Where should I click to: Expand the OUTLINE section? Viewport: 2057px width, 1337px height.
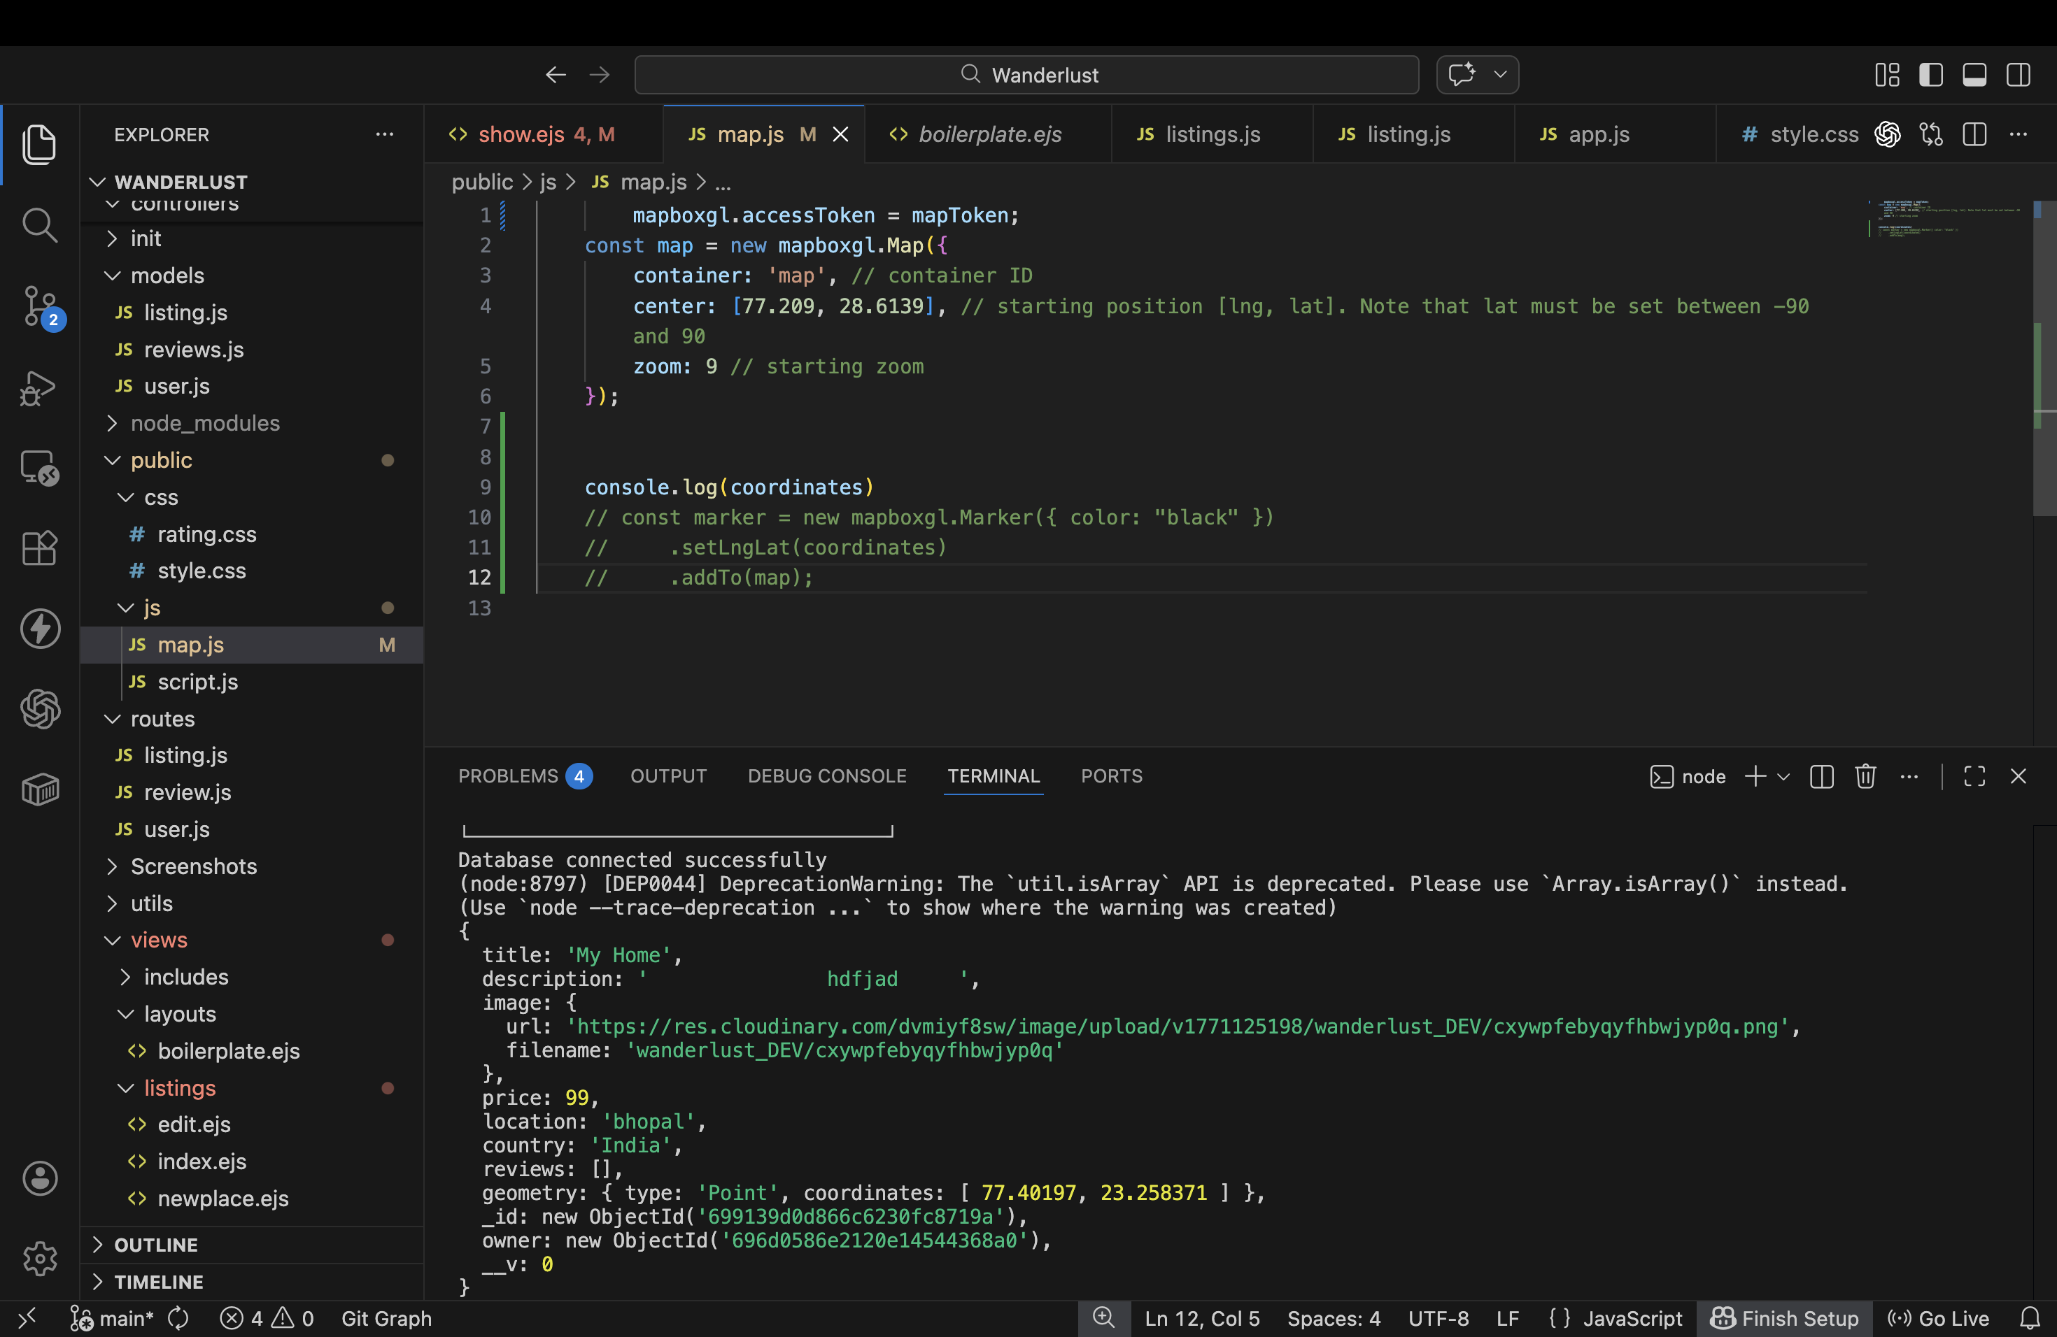251,1245
